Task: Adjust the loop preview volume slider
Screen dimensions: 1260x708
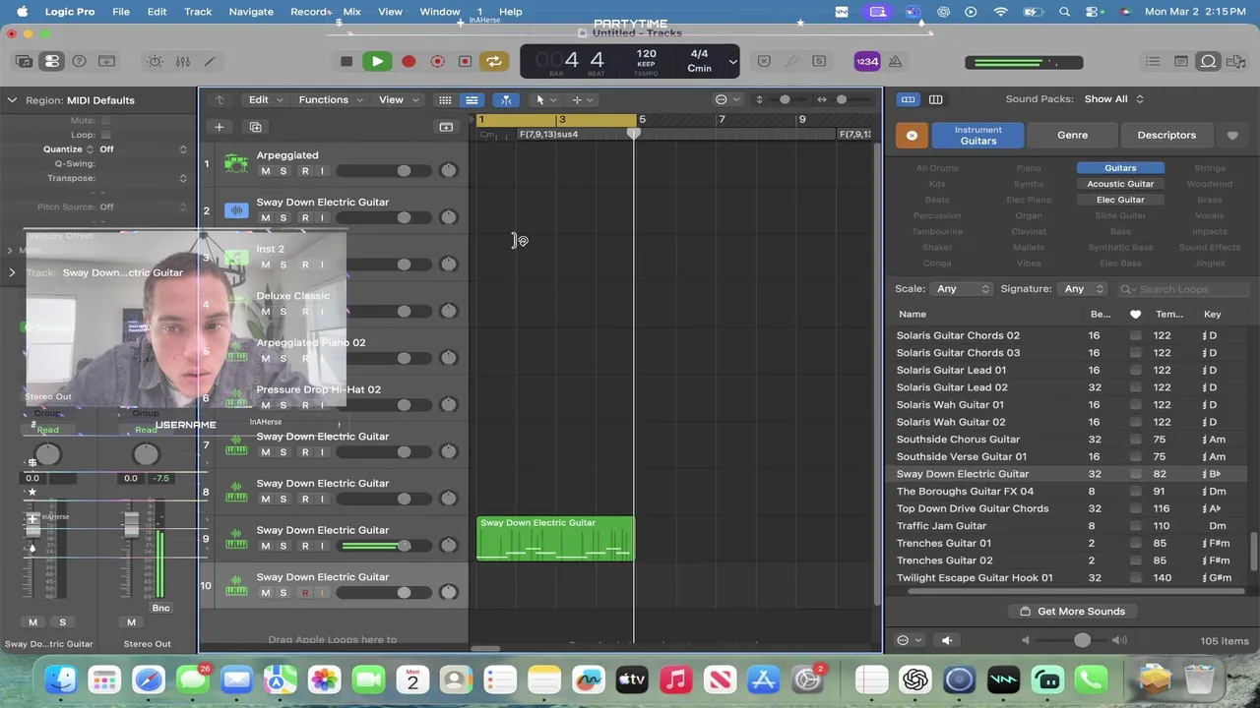Action: pyautogui.click(x=1082, y=640)
